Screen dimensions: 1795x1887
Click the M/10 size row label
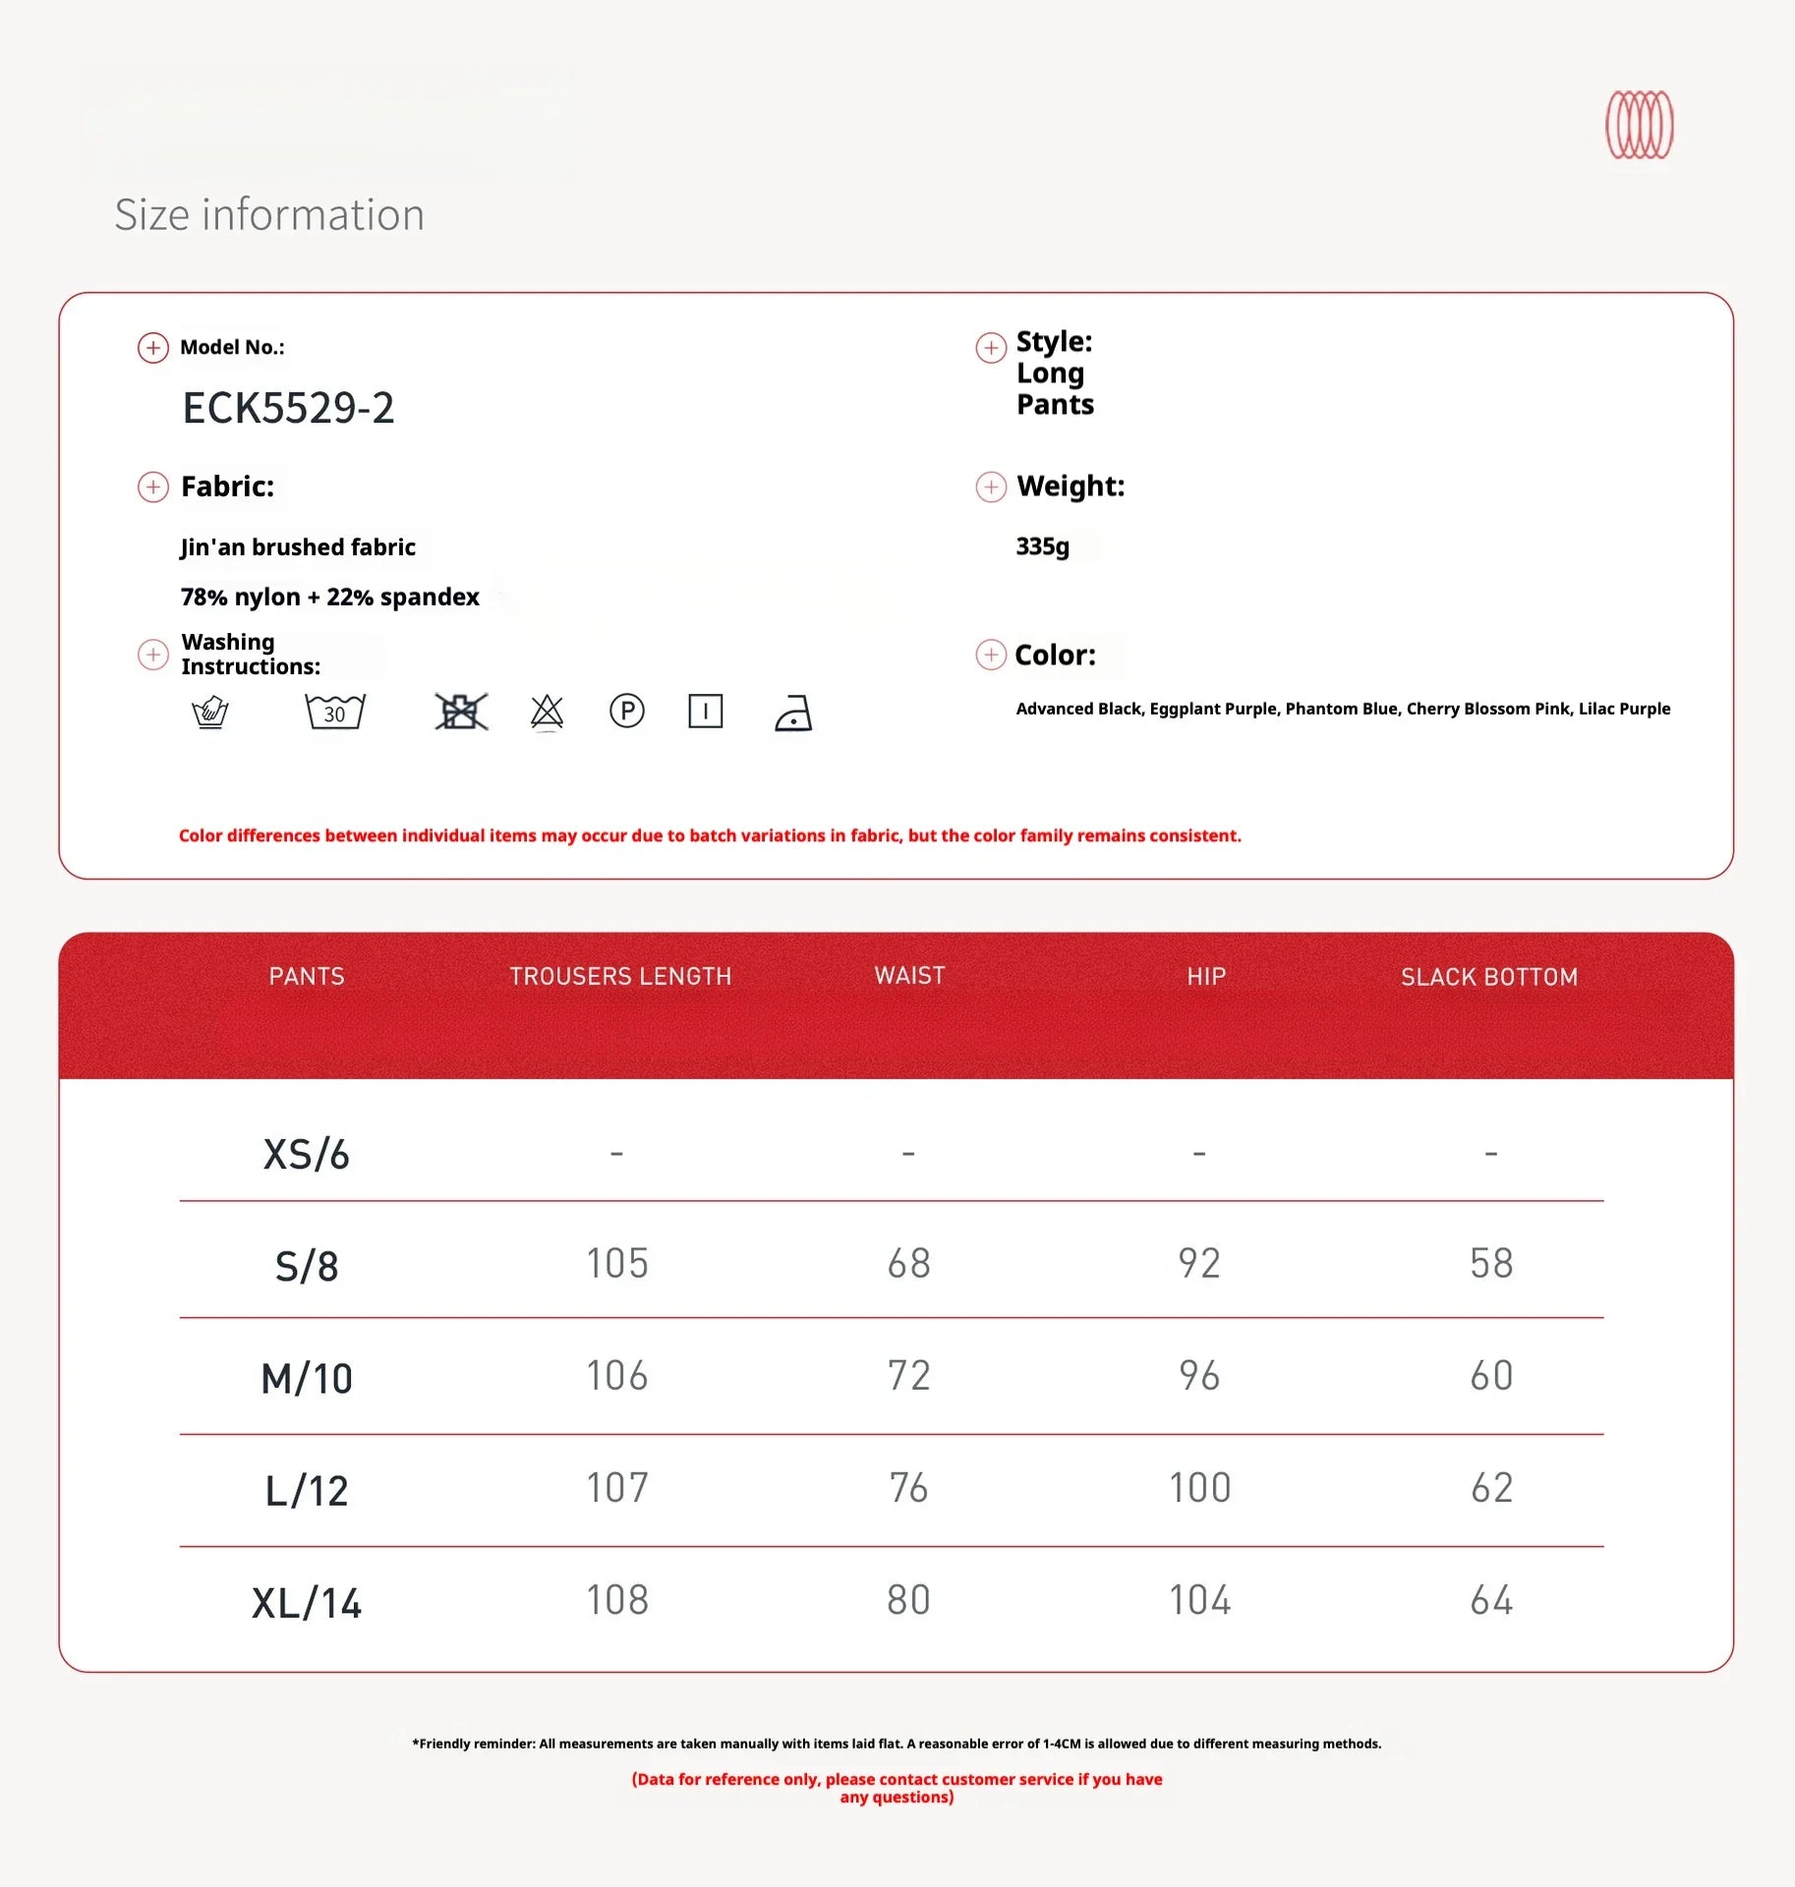coord(307,1378)
